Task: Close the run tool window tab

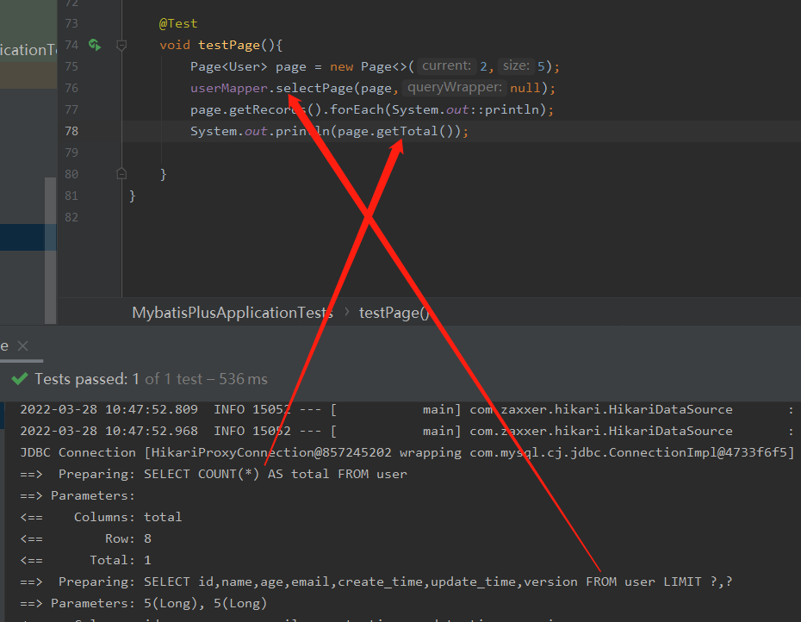Action: 22,346
